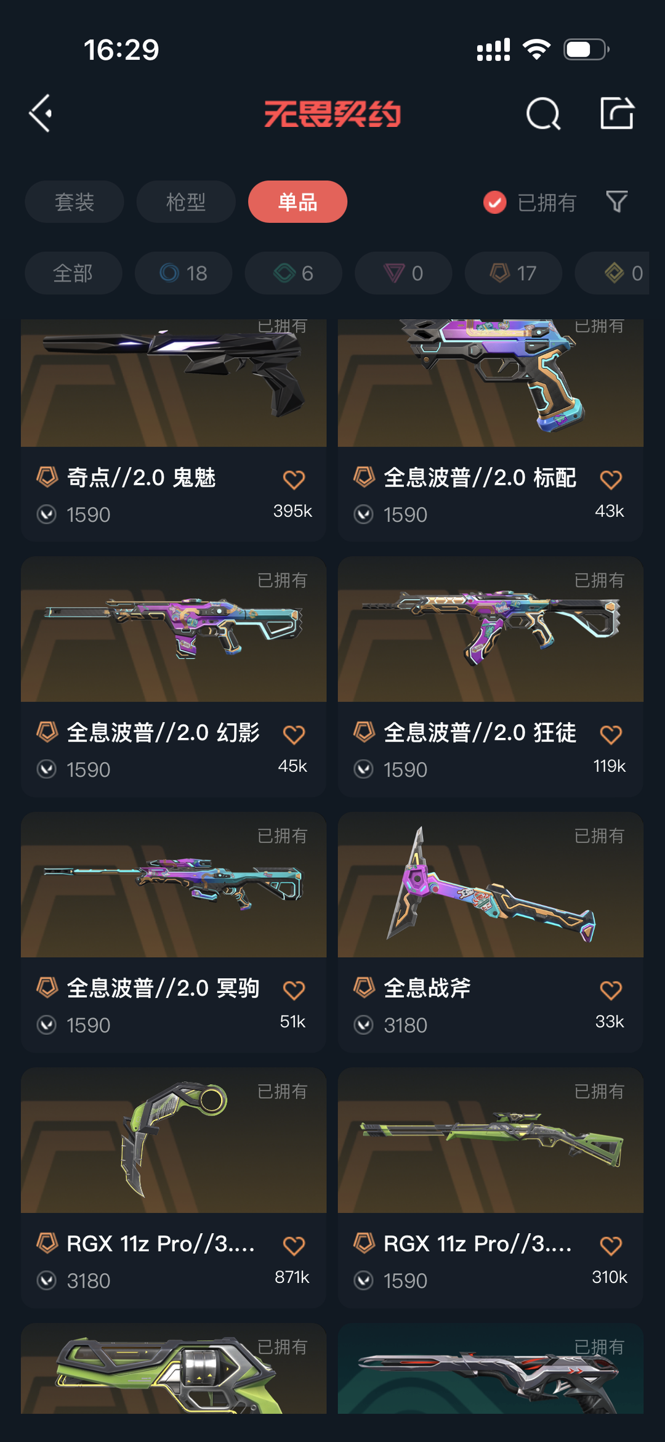Filter by green tier chip showing 6
This screenshot has height=1442, width=665.
click(x=294, y=273)
